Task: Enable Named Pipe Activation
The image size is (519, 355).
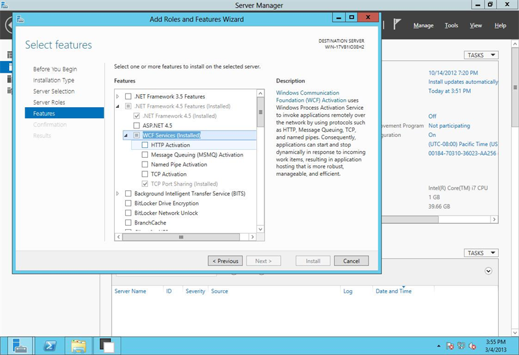Action: pos(145,164)
